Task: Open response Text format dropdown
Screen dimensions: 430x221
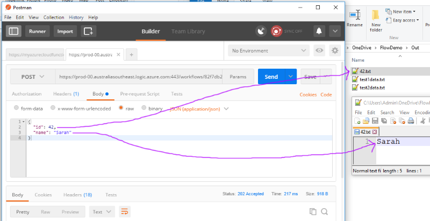Action: [x=102, y=212]
